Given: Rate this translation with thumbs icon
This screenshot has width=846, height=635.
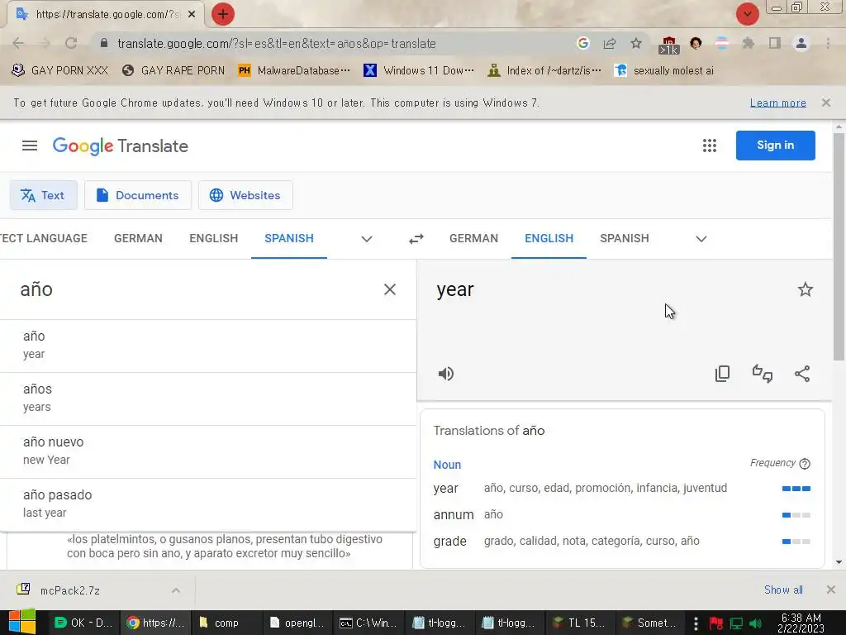Looking at the screenshot, I should coord(763,374).
